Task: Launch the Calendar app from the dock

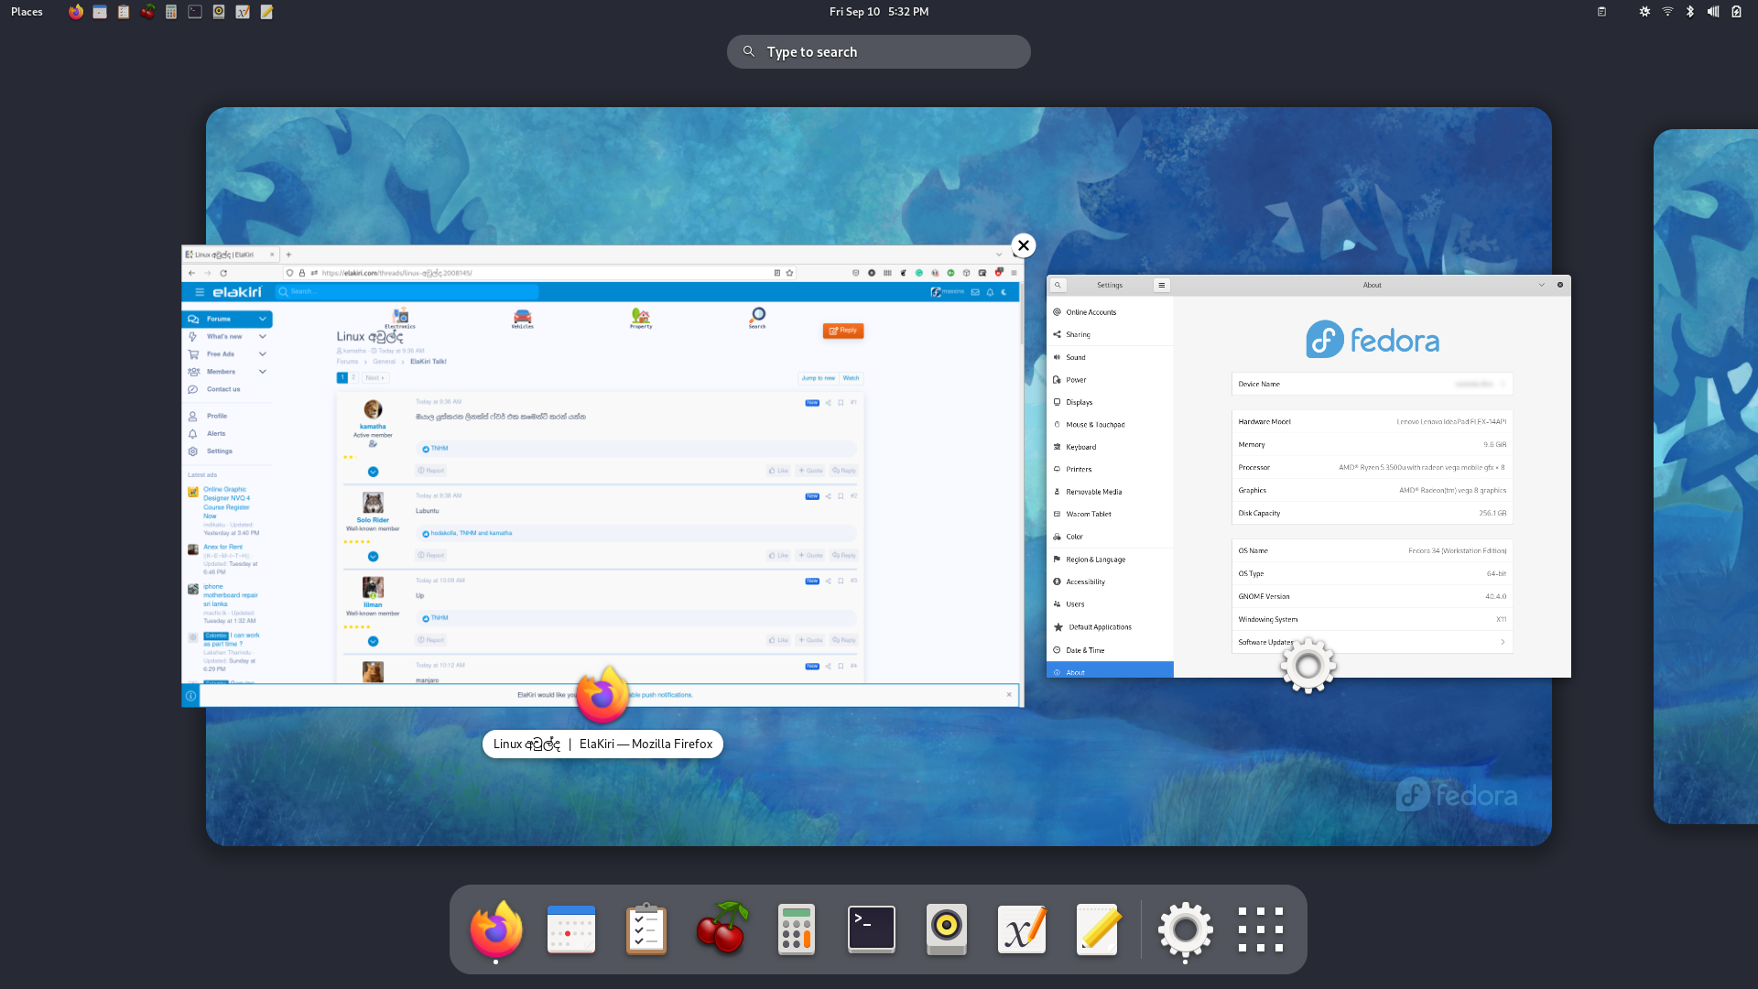Action: 571,929
